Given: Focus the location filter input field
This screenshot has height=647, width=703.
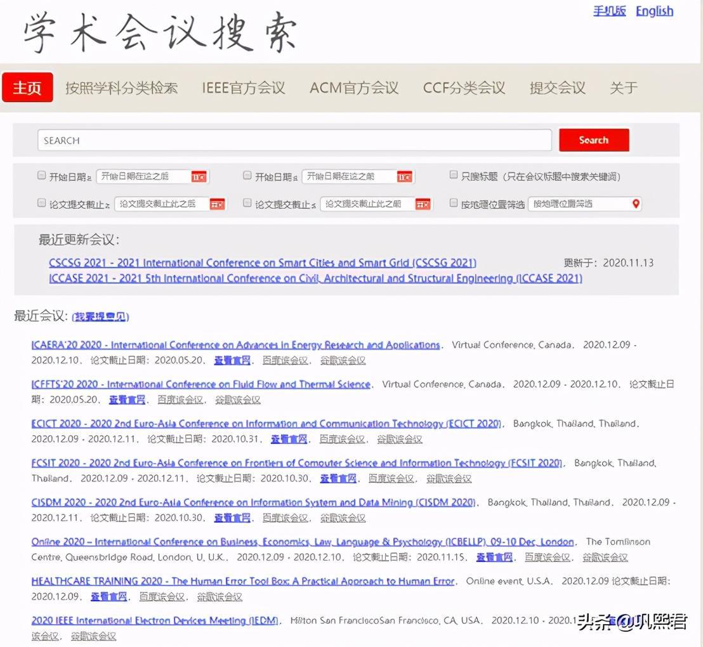Looking at the screenshot, I should click(577, 204).
